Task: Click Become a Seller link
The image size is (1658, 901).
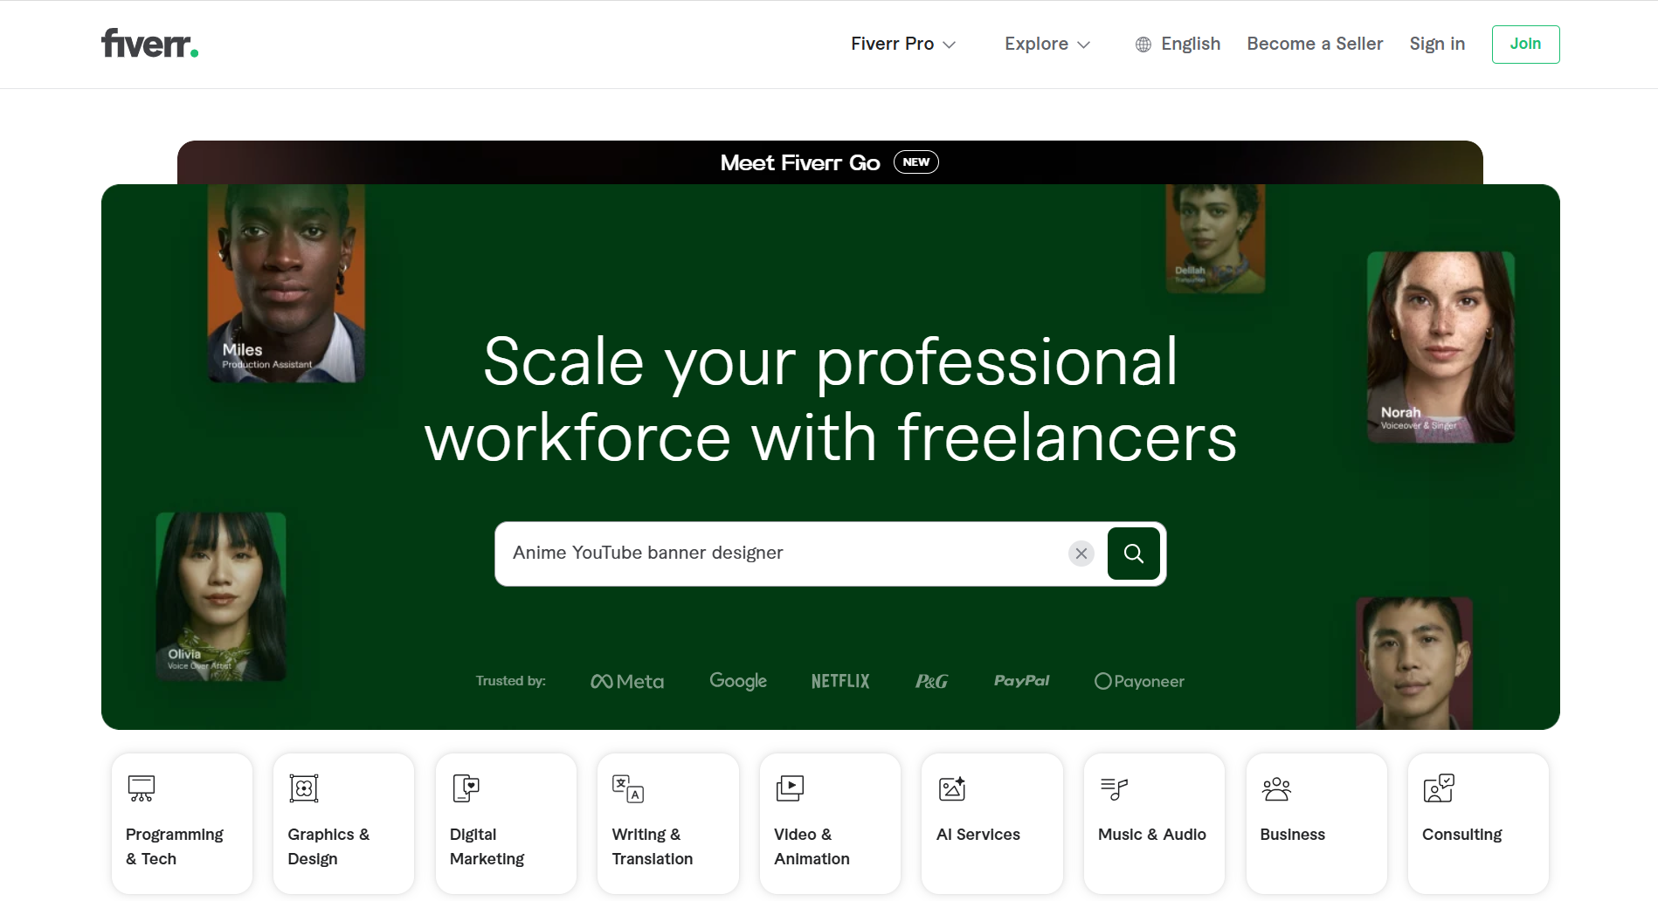Action: coord(1315,44)
